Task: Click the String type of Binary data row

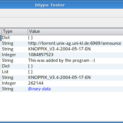Action: (8, 89)
